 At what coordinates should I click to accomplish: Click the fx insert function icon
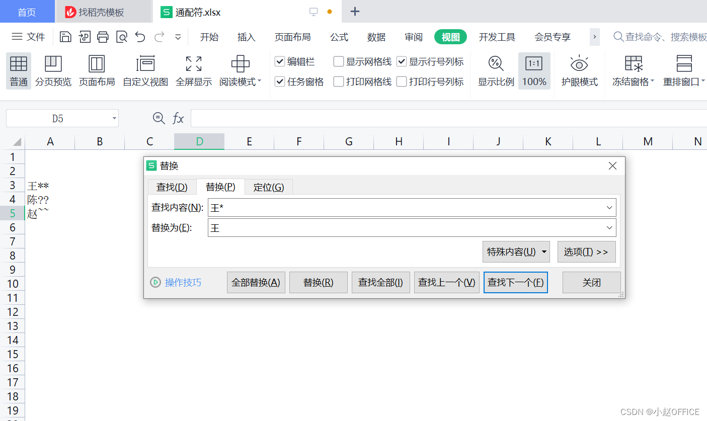coord(178,119)
